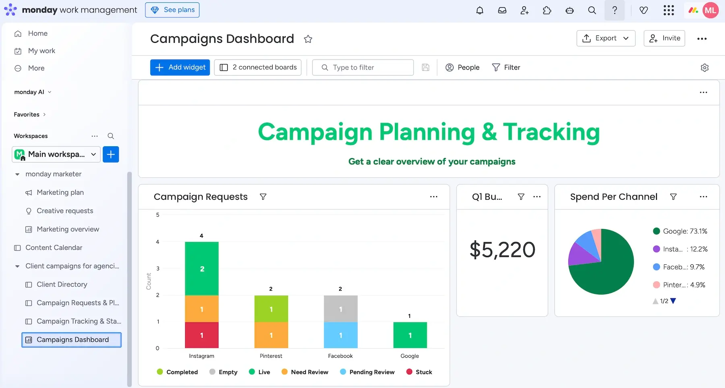725x388 pixels.
Task: Open the nine-dot products switcher
Action: tap(669, 10)
